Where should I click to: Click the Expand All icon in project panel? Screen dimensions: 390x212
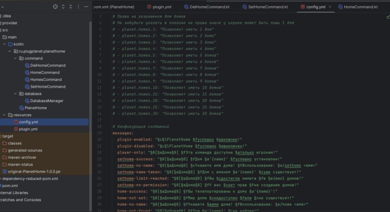coord(63,6)
